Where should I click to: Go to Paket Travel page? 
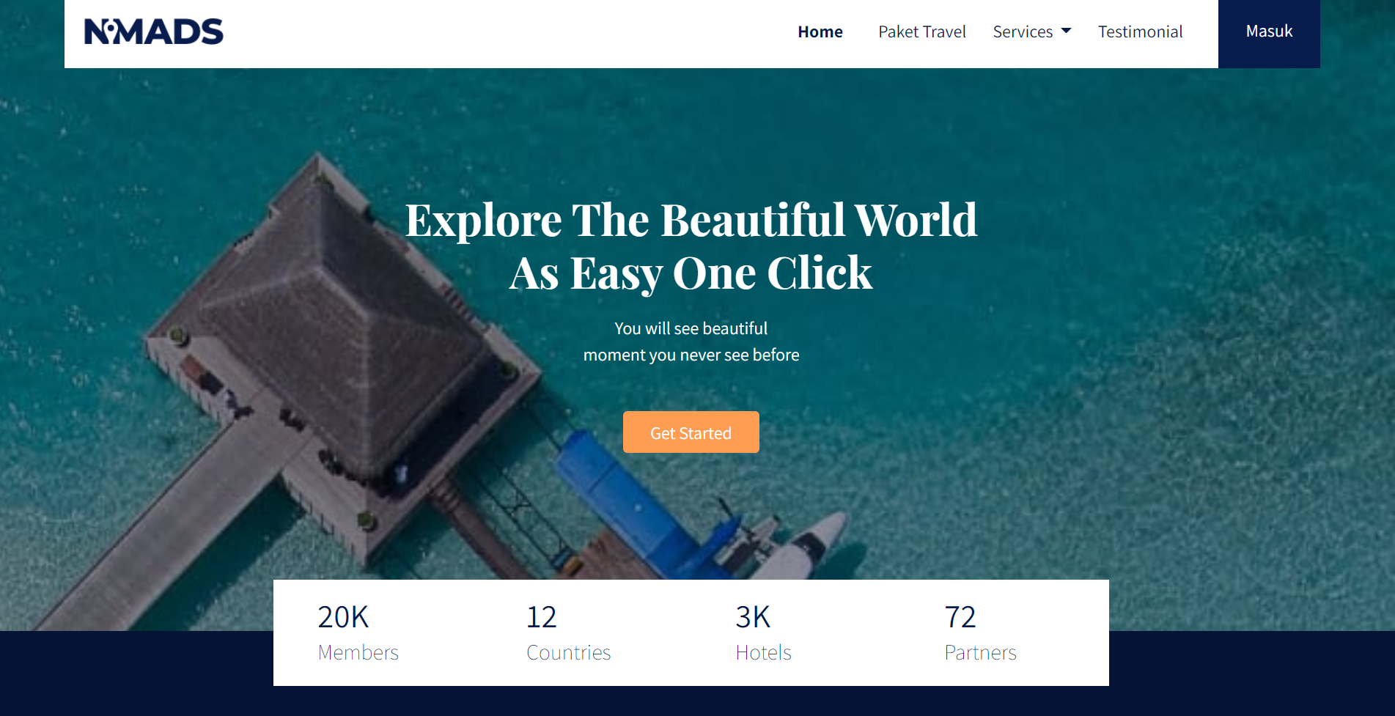coord(922,32)
